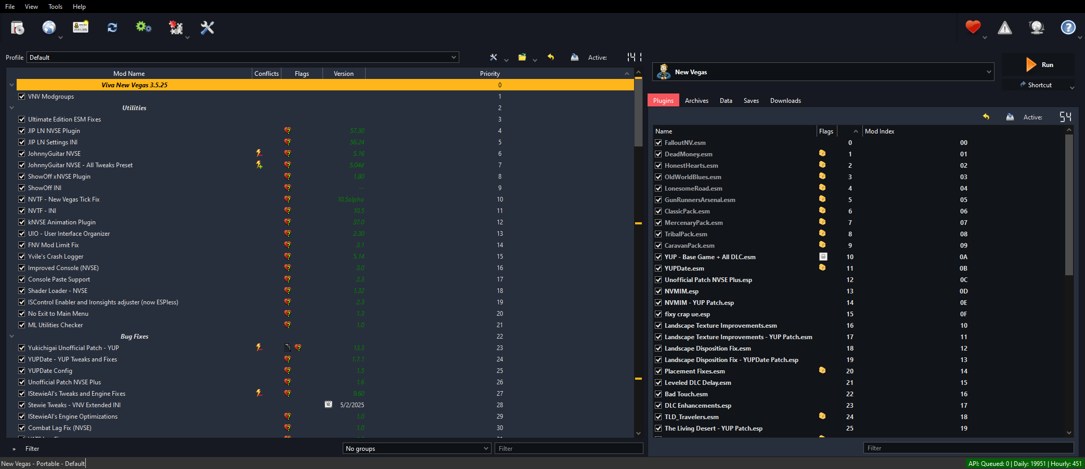1085x469 pixels.
Task: Click the red heart endorse icon
Action: pos(973,27)
